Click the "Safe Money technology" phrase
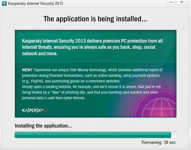 (x=88, y=70)
